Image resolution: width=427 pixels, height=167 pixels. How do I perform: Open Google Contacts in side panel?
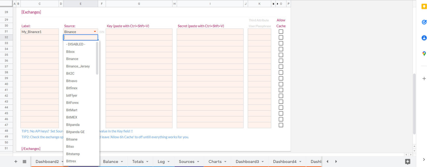tap(424, 38)
